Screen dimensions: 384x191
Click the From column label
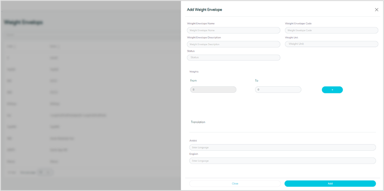tap(194, 81)
